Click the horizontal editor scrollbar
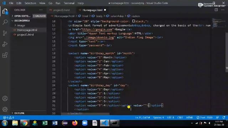 [85, 114]
